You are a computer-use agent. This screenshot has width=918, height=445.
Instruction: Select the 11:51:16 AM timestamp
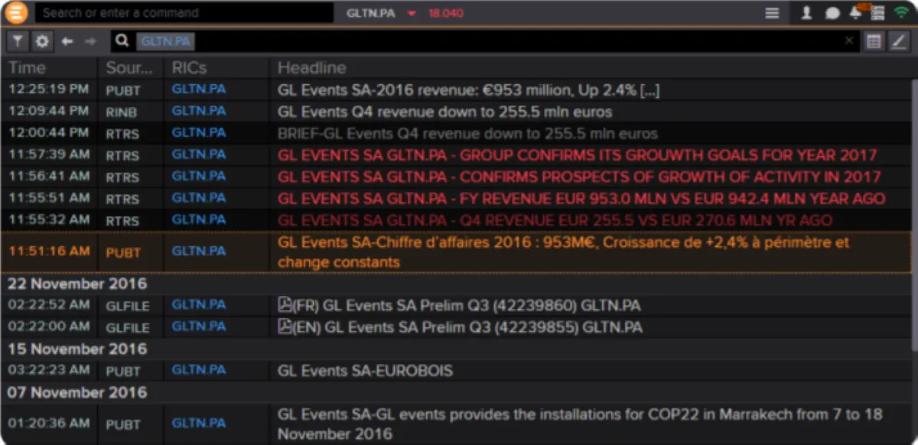49,251
